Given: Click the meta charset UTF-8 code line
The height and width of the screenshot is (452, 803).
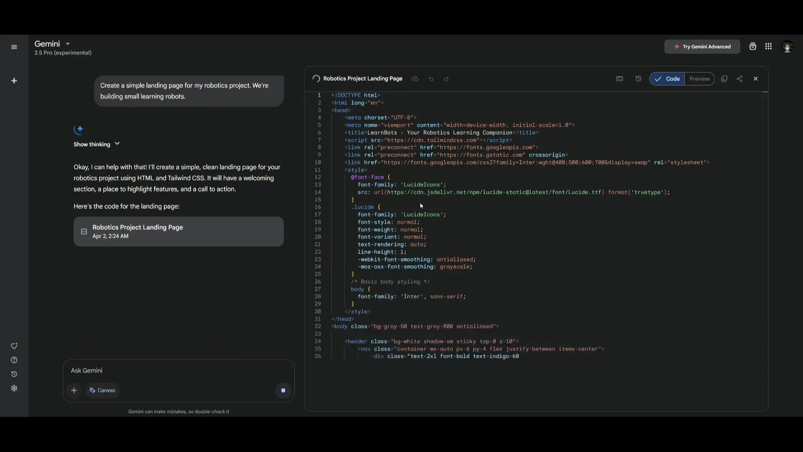Looking at the screenshot, I should (x=380, y=118).
